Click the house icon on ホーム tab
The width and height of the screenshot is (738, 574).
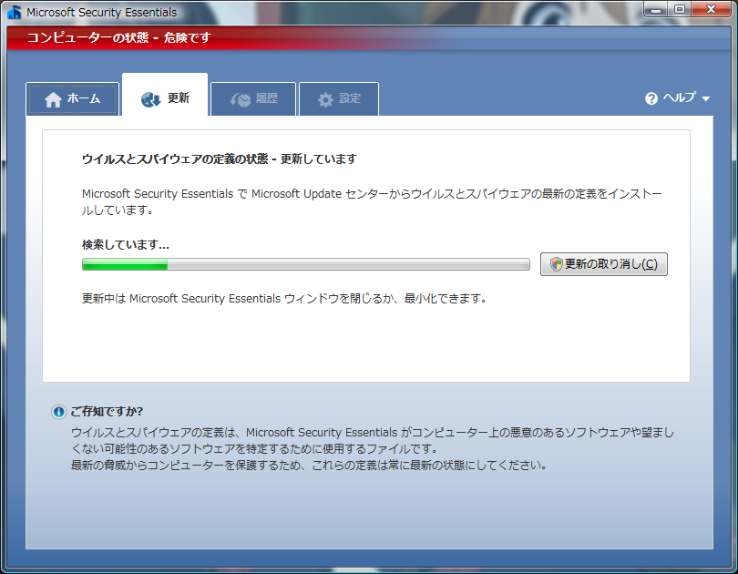(53, 99)
